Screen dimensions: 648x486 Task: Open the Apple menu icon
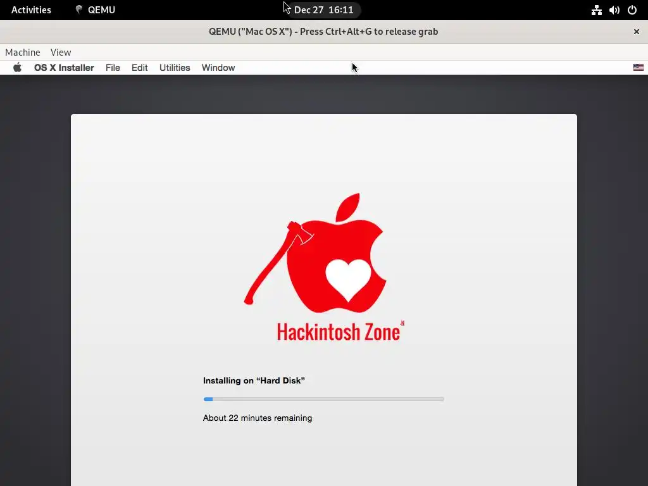[17, 67]
